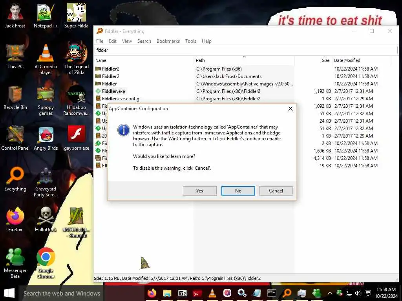Click Yes in AppContainer dialog
This screenshot has width=402, height=301.
click(x=200, y=191)
